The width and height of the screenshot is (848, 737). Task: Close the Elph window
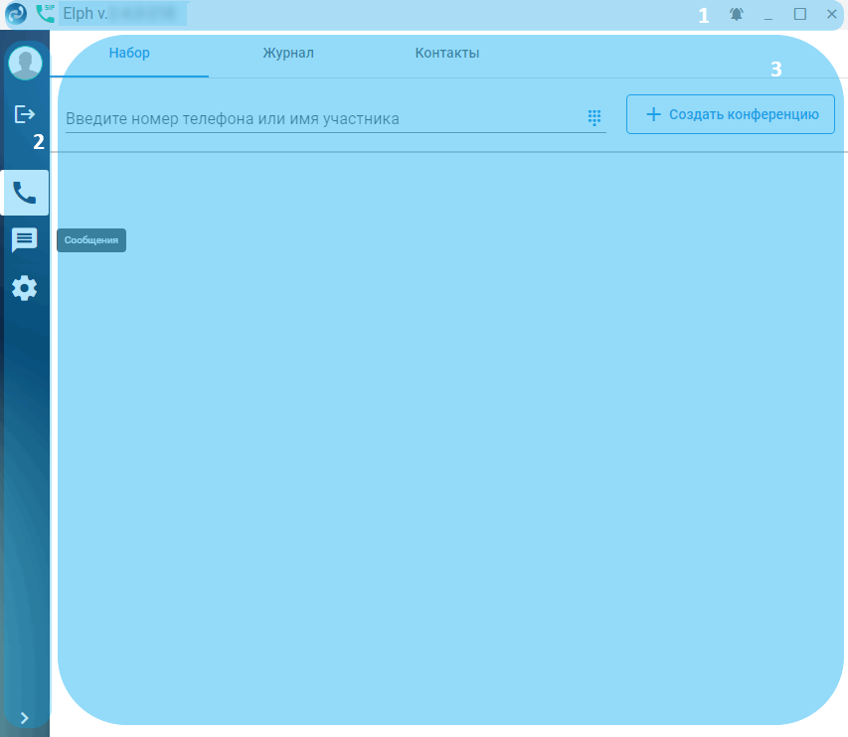point(832,14)
